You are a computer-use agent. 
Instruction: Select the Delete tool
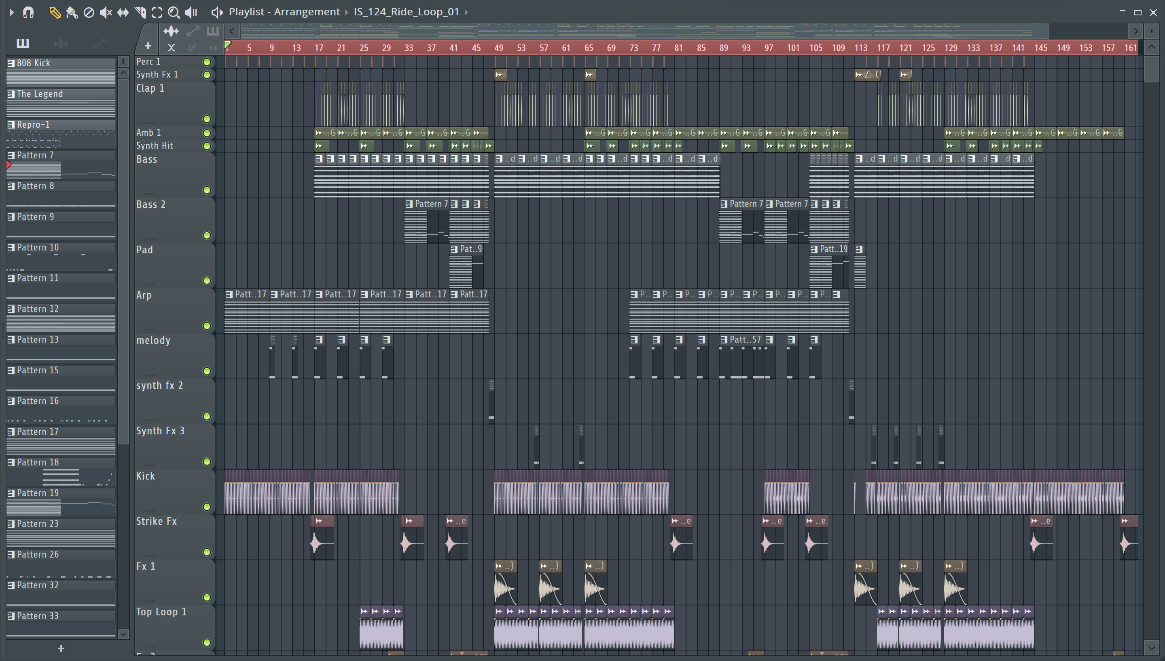tap(89, 12)
